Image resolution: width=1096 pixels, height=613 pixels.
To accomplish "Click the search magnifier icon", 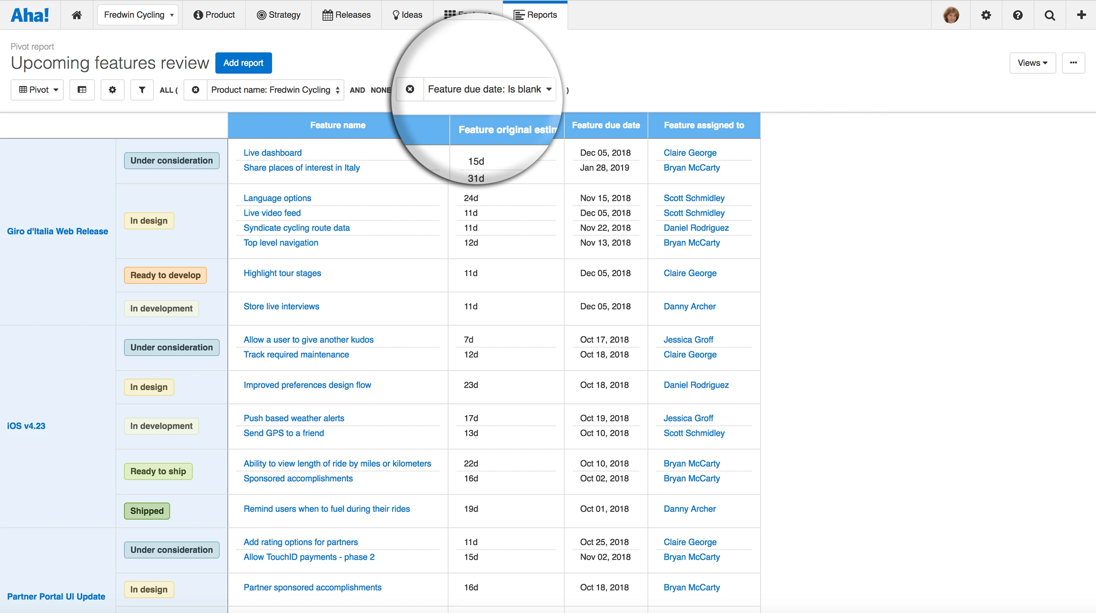I will click(1050, 15).
